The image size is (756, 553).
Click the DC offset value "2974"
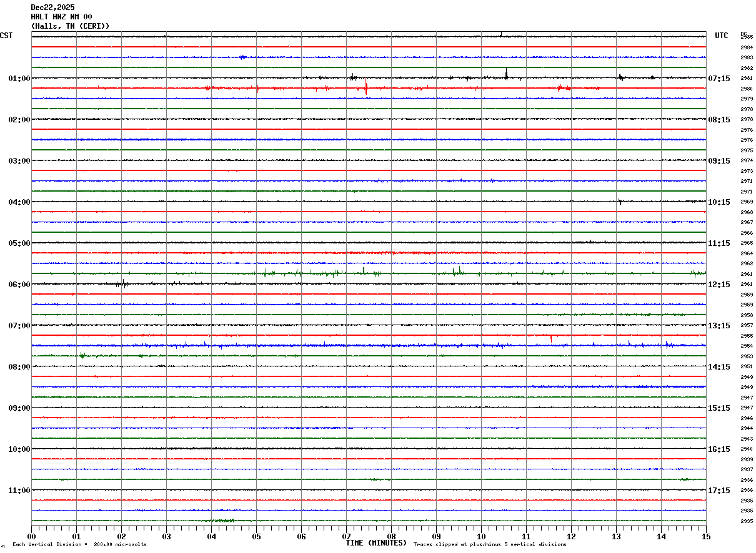coord(747,161)
